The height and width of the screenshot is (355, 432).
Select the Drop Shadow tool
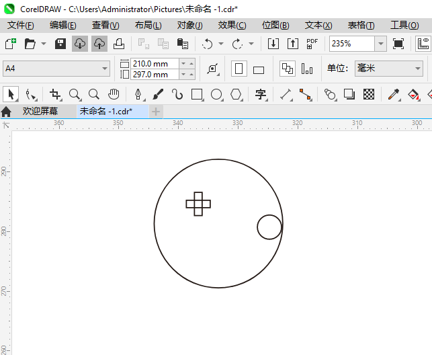(x=349, y=94)
